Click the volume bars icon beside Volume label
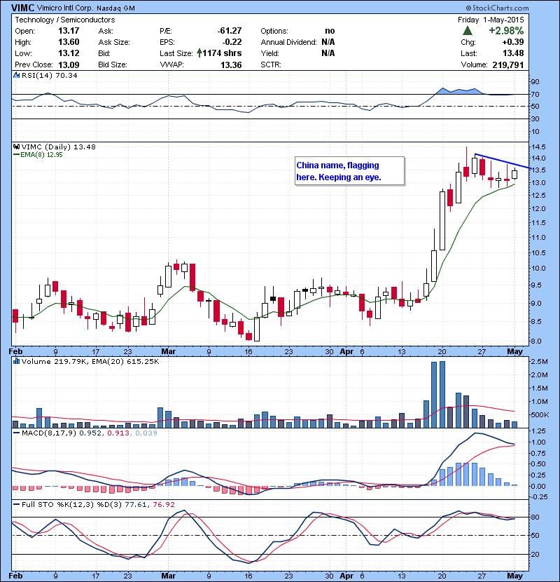 point(16,361)
